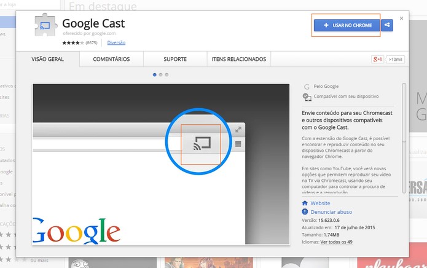Image resolution: width=427 pixels, height=268 pixels.
Task: Open the Diversão category link
Action: (116, 42)
